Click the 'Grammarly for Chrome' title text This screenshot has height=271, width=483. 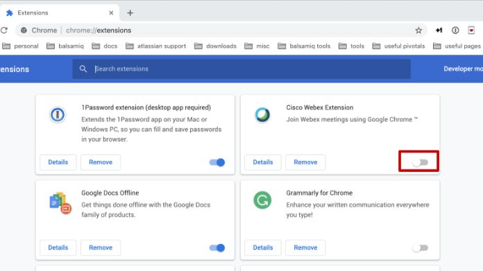[319, 193]
